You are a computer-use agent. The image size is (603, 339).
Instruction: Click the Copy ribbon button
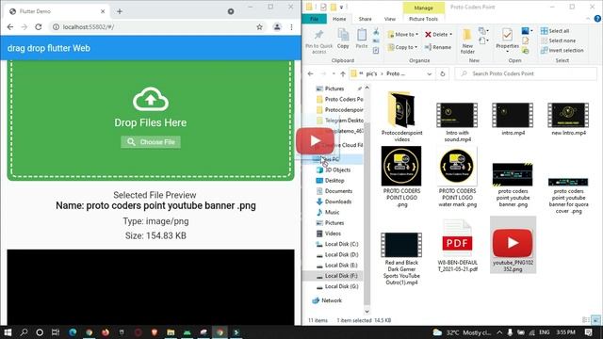(343, 39)
